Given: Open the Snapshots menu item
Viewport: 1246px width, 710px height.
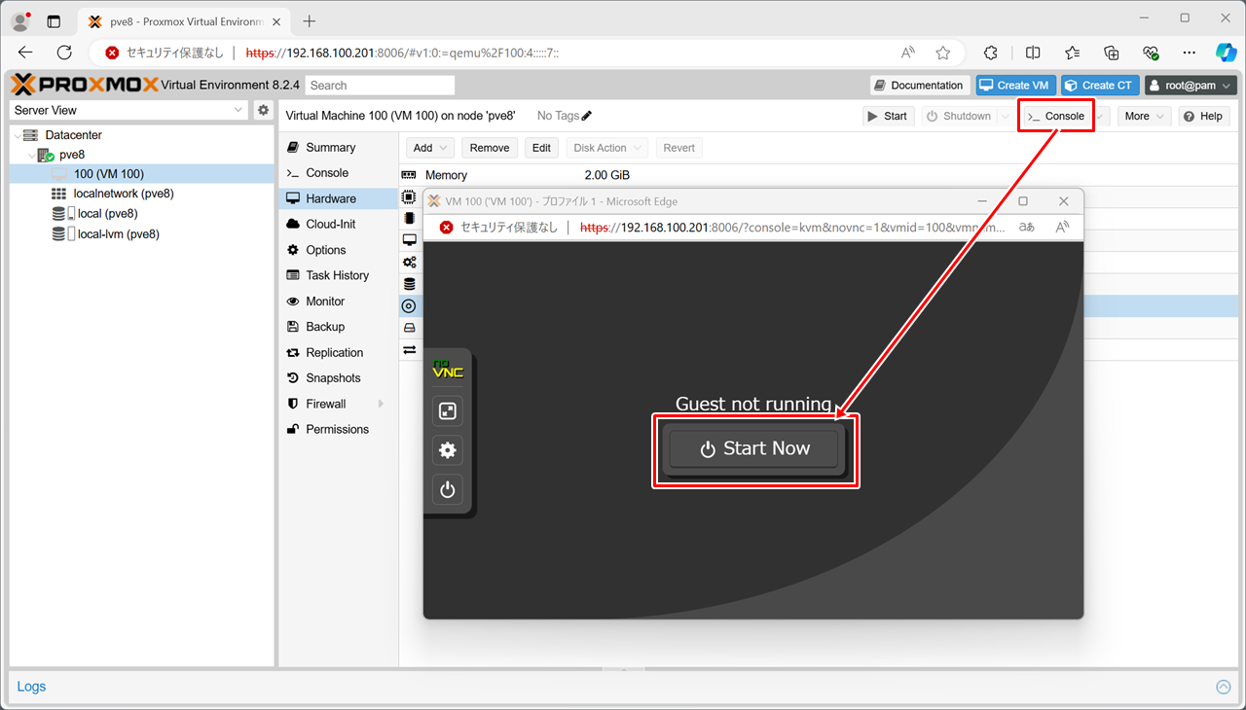Looking at the screenshot, I should click(x=333, y=378).
